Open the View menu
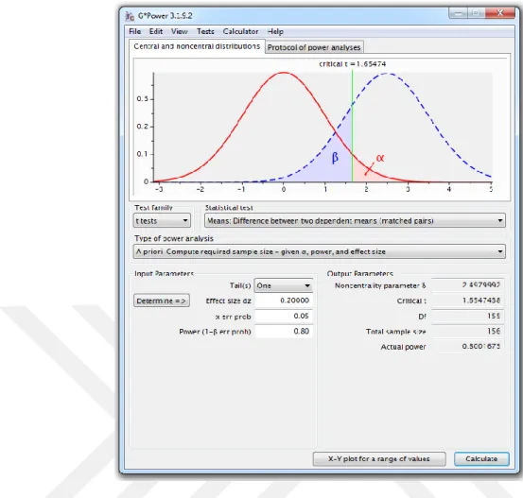 click(x=179, y=31)
